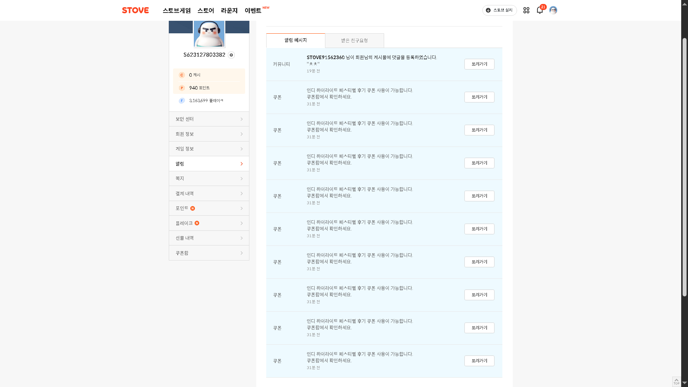Click the STOVE logo
The width and height of the screenshot is (688, 387).
(135, 10)
